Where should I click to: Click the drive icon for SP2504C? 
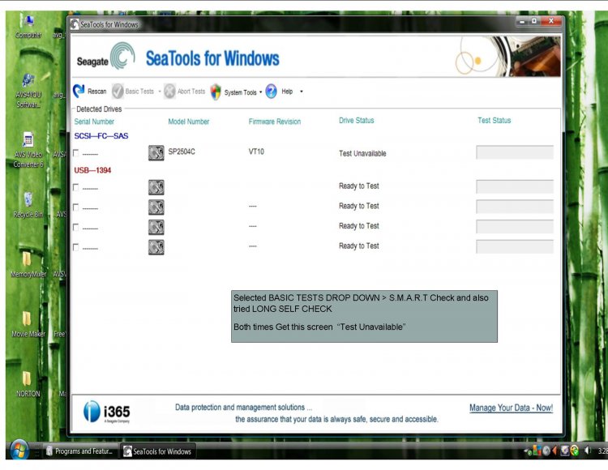point(156,152)
